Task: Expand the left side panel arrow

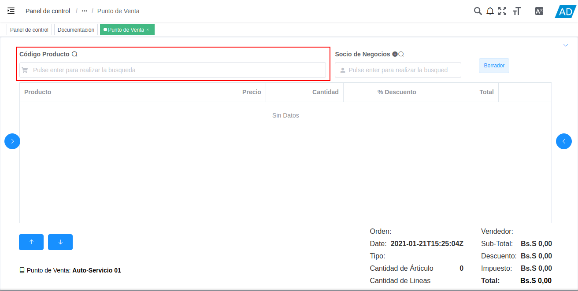Action: (12, 141)
